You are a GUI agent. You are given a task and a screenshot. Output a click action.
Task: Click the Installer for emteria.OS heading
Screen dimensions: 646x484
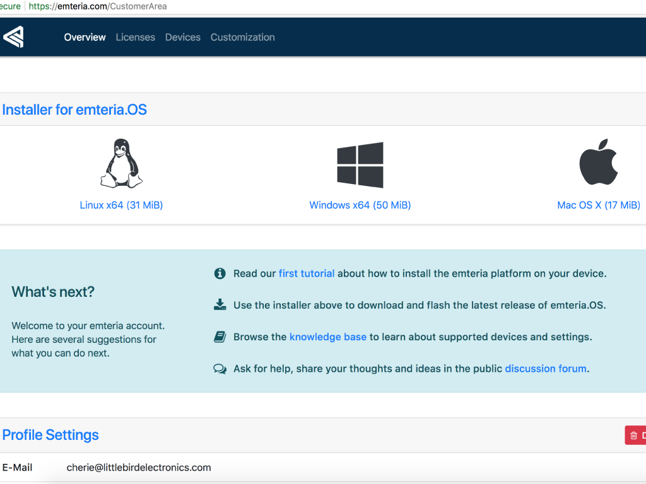[x=74, y=110]
